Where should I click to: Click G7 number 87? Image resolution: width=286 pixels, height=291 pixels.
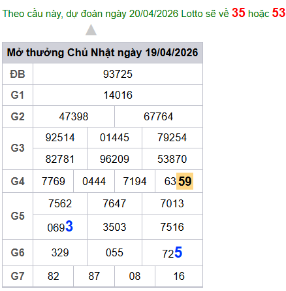point(94,276)
